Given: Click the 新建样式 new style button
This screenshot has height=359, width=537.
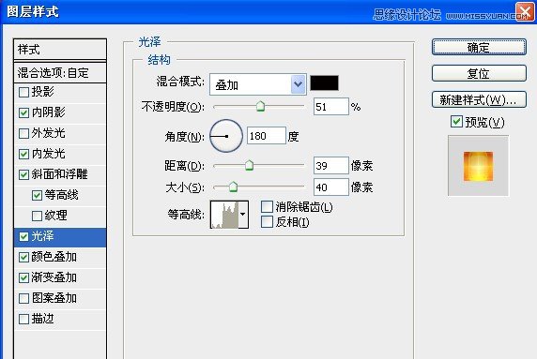Looking at the screenshot, I should point(479,99).
